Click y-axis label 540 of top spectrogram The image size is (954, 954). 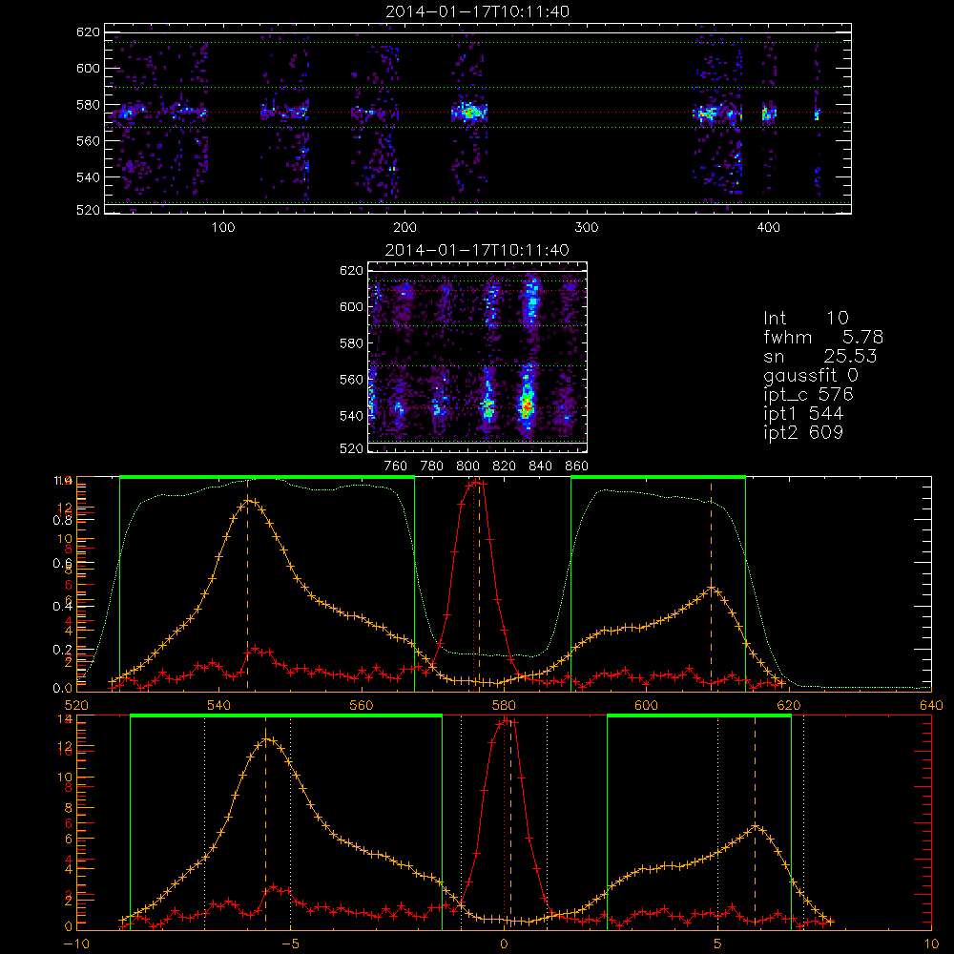pyautogui.click(x=88, y=177)
